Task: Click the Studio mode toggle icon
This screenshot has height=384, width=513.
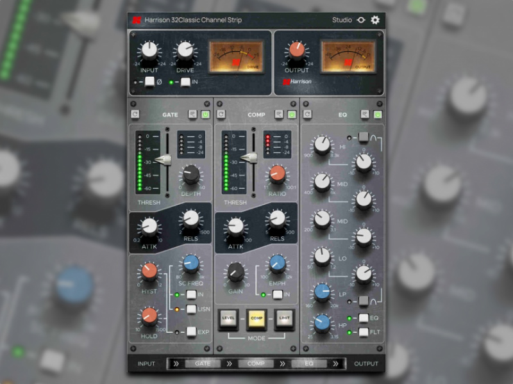Action: [361, 20]
